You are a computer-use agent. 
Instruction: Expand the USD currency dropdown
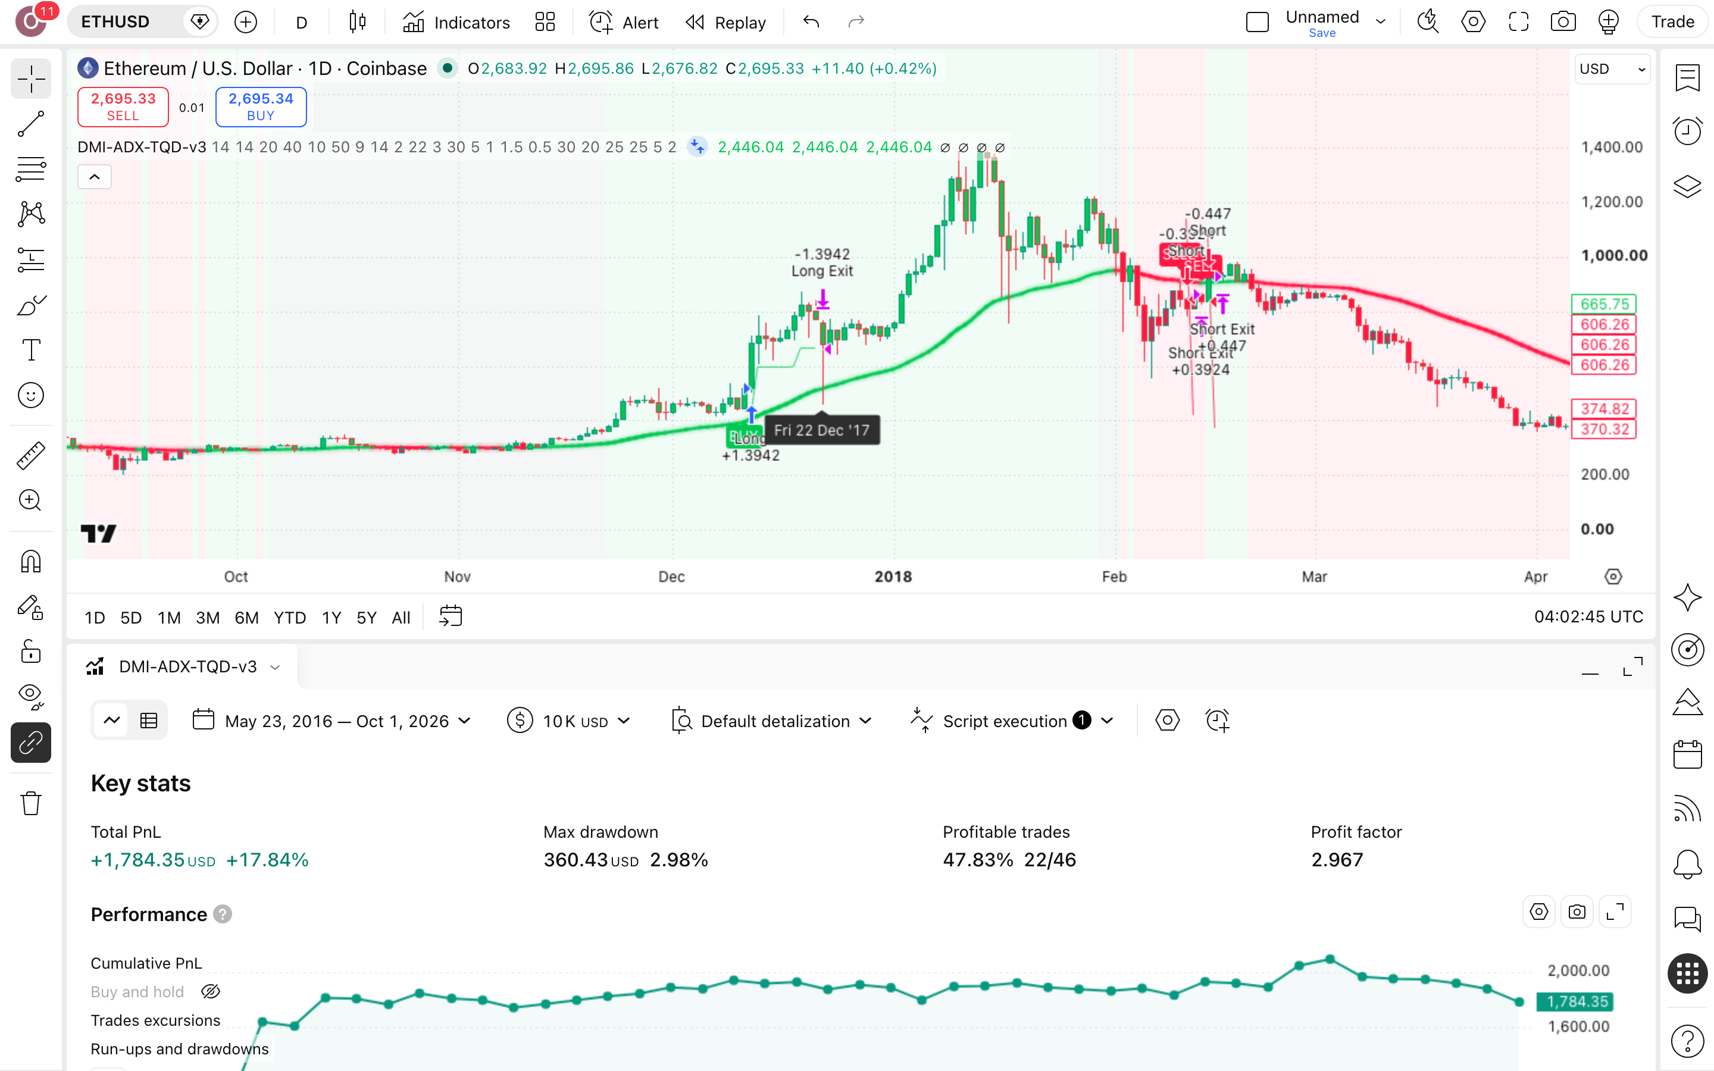(x=1612, y=68)
